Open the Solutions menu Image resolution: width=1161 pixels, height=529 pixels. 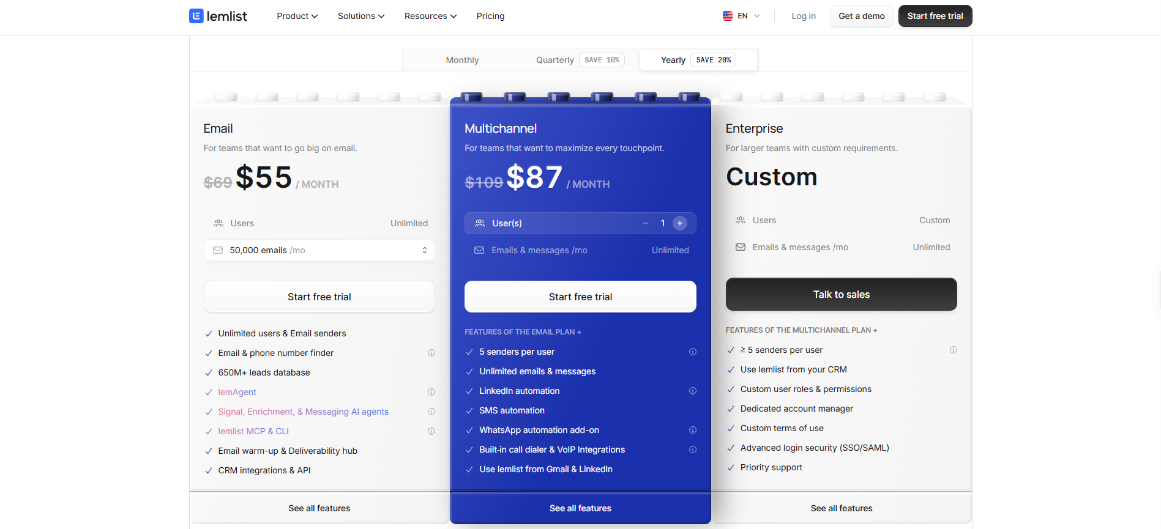click(361, 16)
